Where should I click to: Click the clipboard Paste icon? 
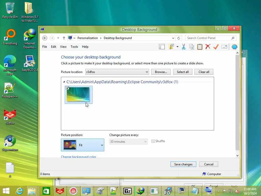[x=200, y=47]
